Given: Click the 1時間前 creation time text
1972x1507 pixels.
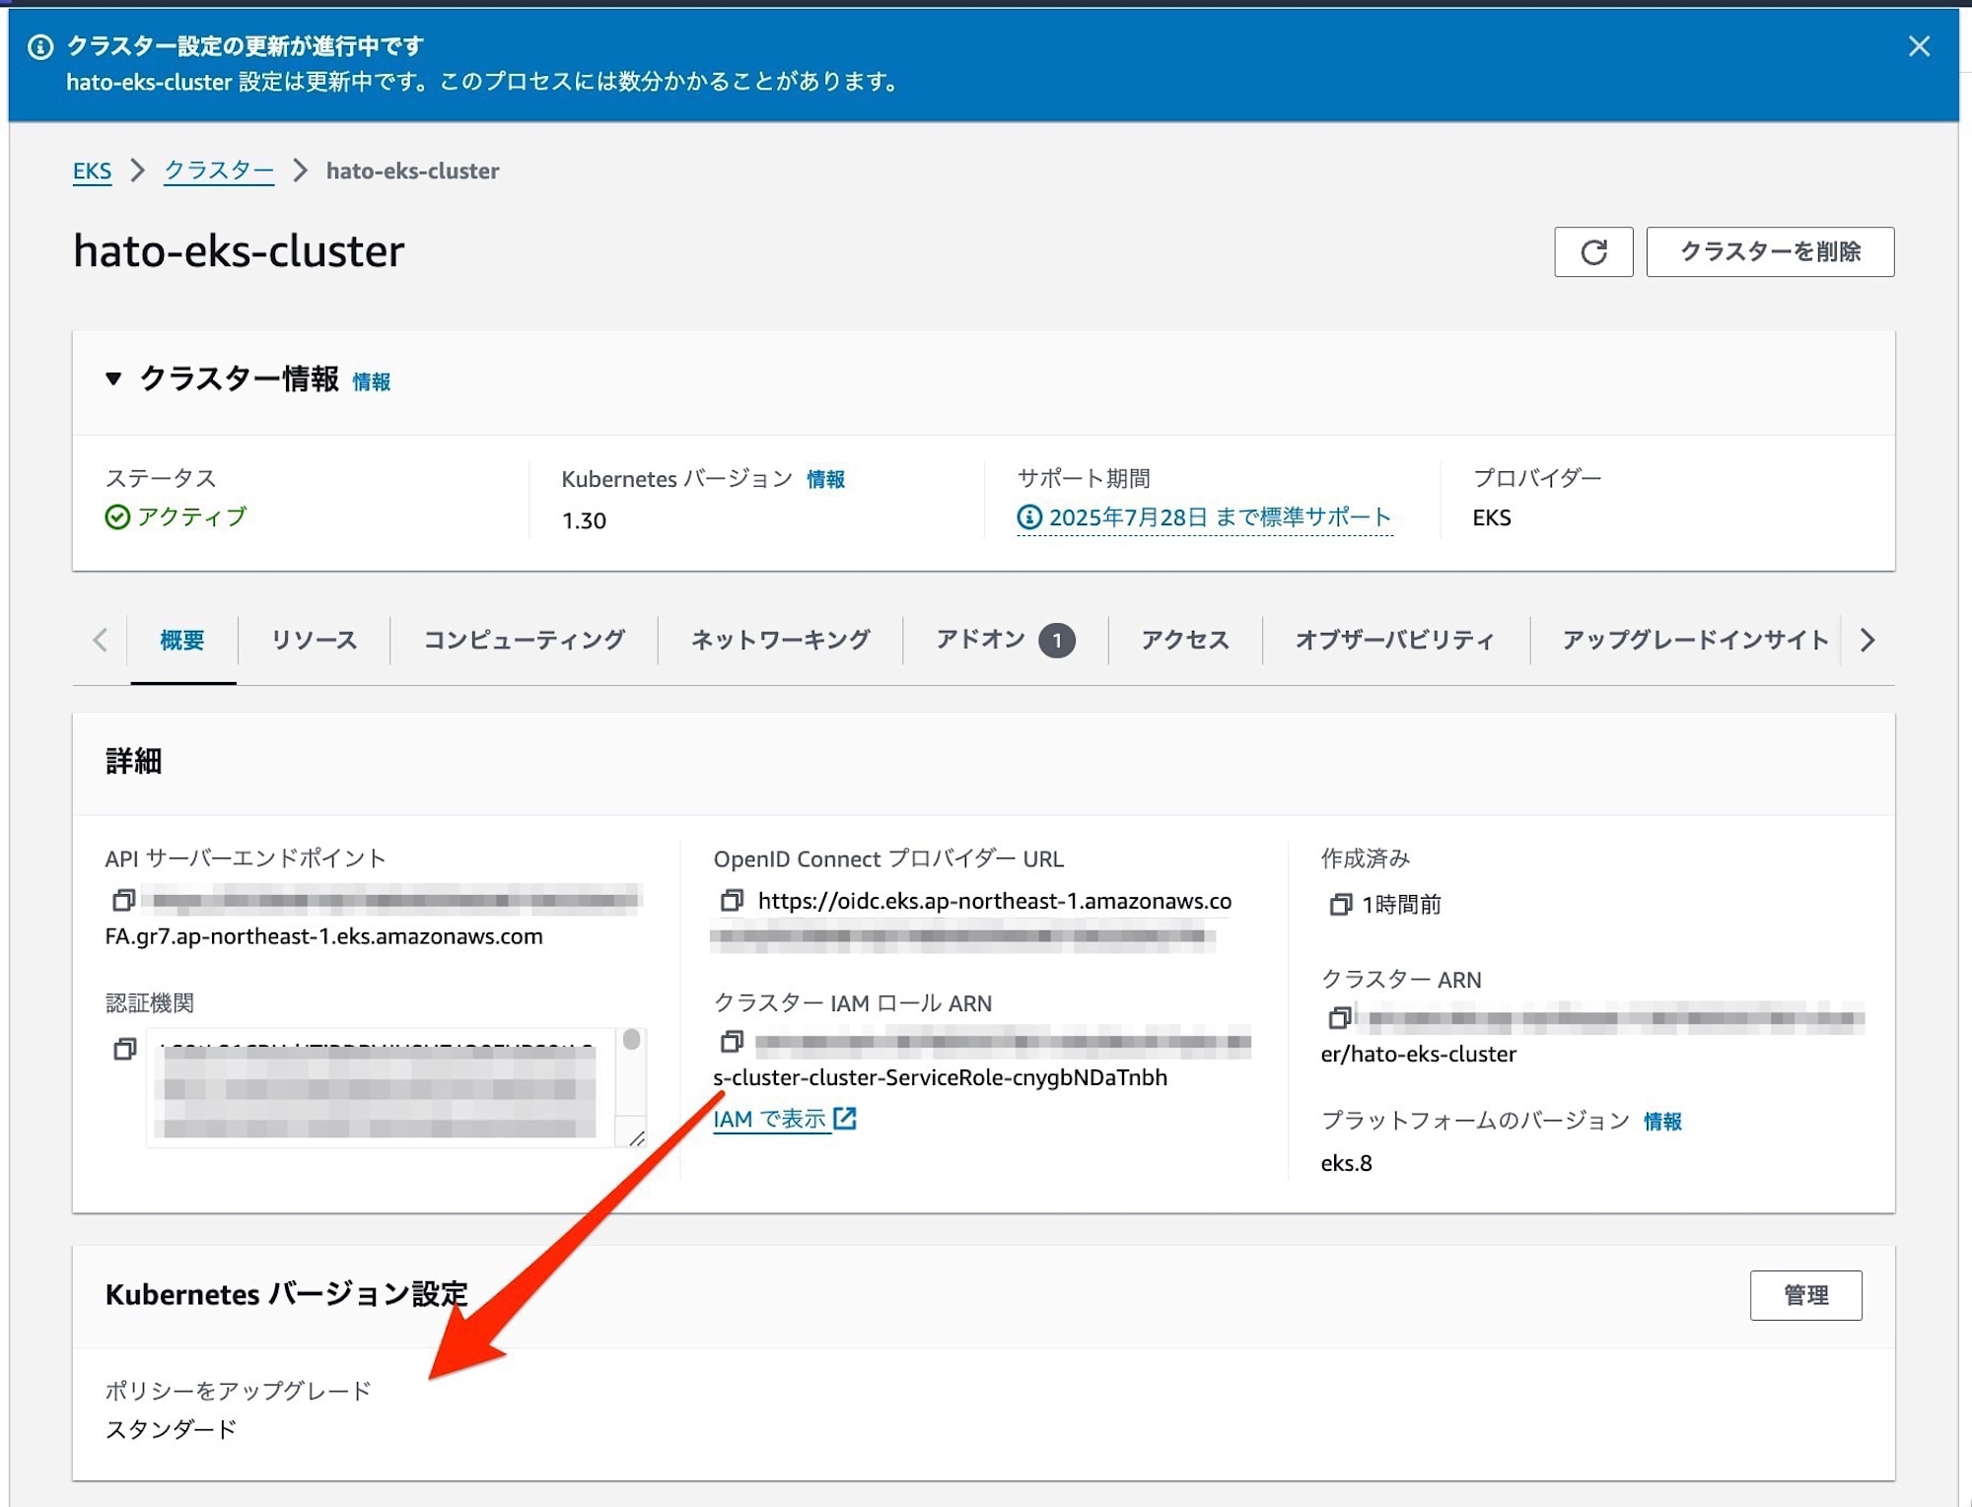Looking at the screenshot, I should tap(1401, 904).
